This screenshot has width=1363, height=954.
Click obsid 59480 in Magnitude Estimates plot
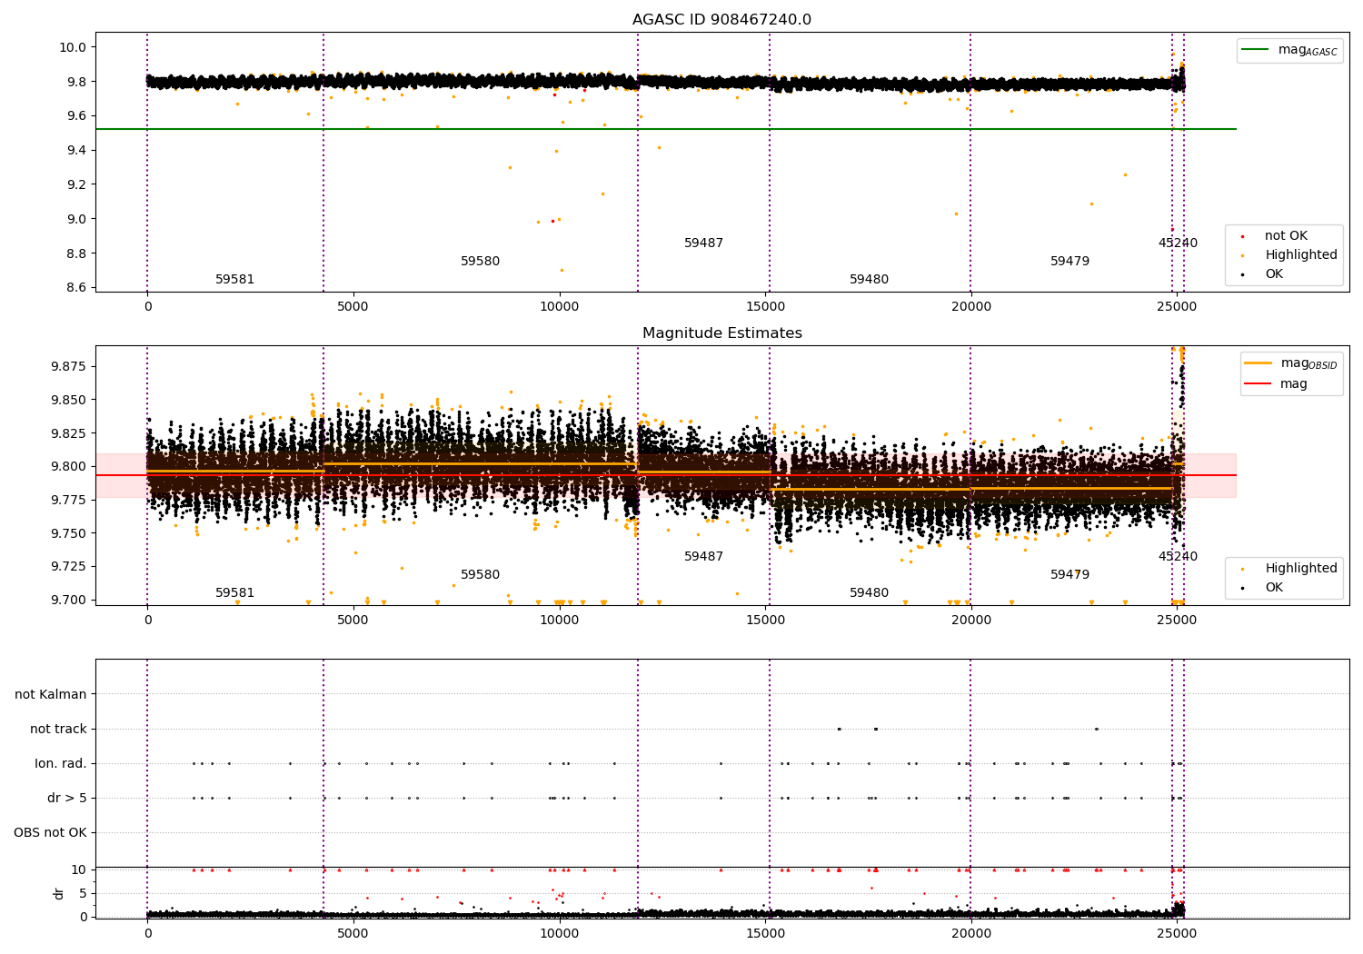point(869,593)
